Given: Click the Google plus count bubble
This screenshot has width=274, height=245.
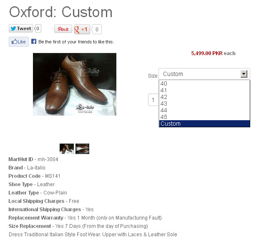Looking at the screenshot, I should point(96,29).
